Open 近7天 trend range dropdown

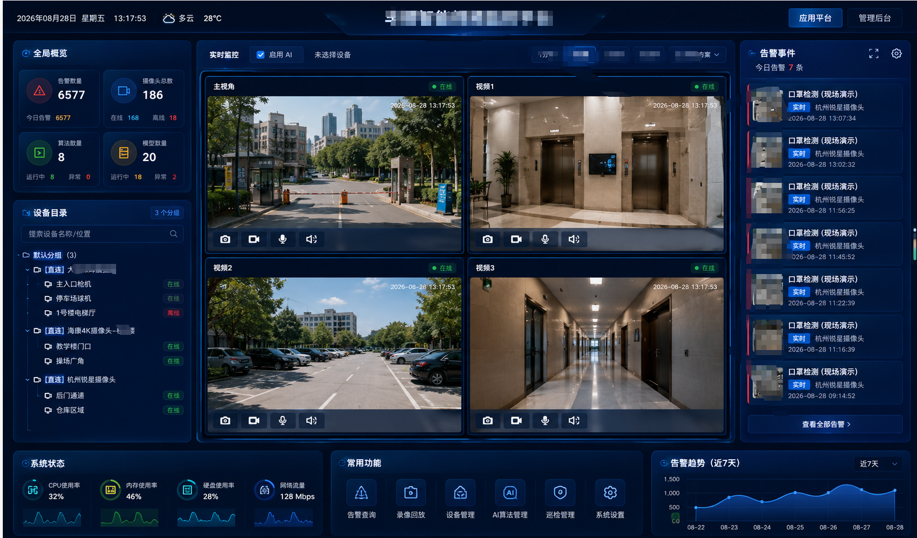pyautogui.click(x=878, y=464)
